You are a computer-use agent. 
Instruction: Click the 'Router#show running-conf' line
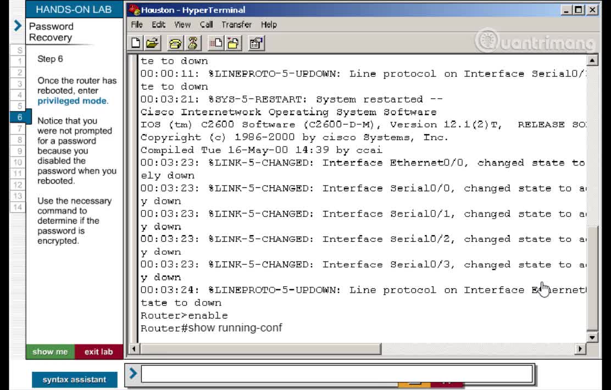211,328
